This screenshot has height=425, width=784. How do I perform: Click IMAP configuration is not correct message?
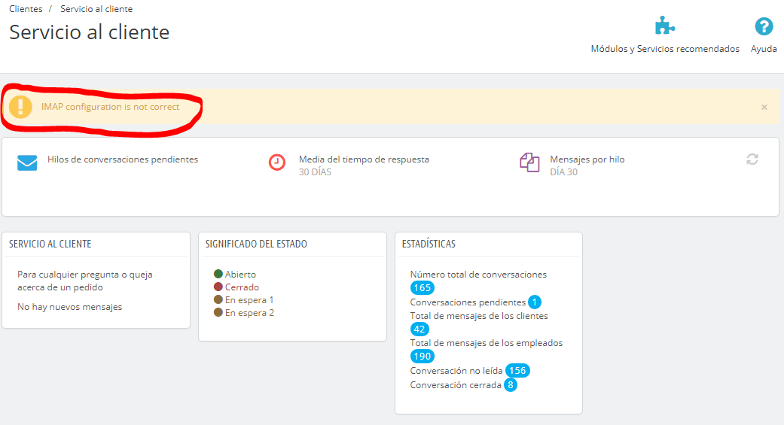[x=110, y=107]
